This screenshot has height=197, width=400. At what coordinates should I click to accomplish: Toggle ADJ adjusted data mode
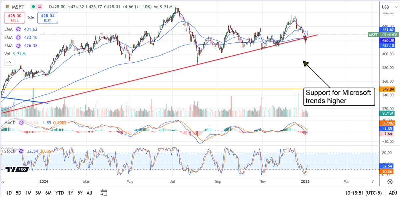[x=392, y=193]
